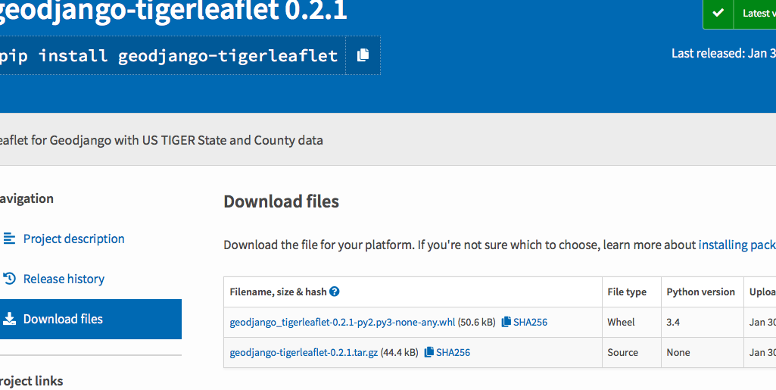This screenshot has height=390, width=776.
Task: Click the geodjango-tigerleaflet 0.2.1 package title
Action: 172,11
